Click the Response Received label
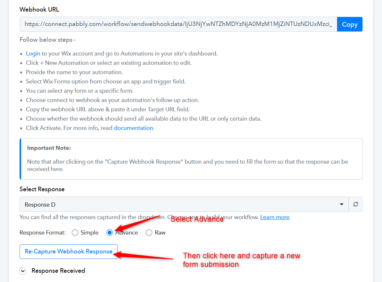The width and height of the screenshot is (382, 282). click(58, 271)
